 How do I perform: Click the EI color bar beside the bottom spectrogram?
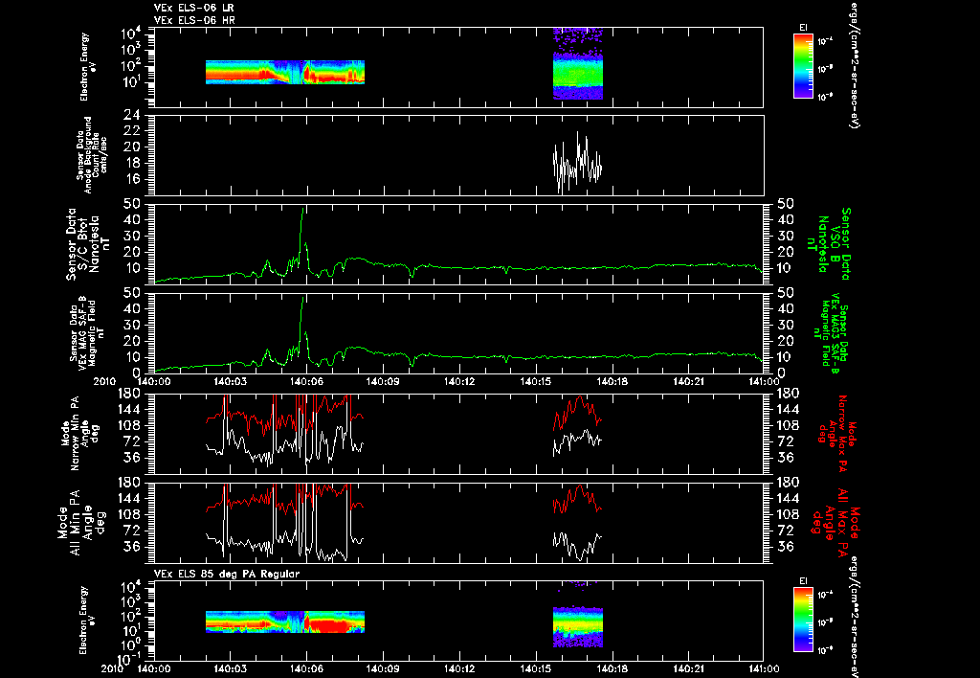pos(803,620)
